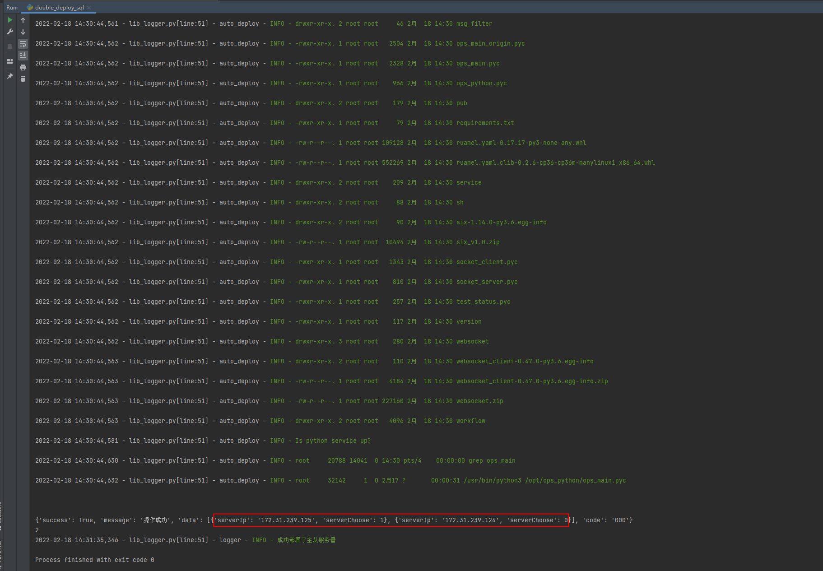Click the 'Is python service up?' log line
This screenshot has width=823, height=571.
pos(333,441)
